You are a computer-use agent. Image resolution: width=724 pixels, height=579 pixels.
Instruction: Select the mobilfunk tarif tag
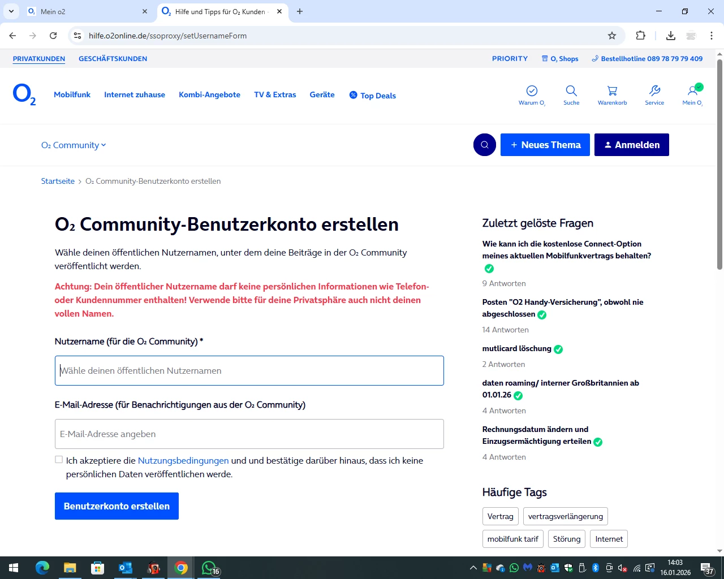(x=513, y=539)
